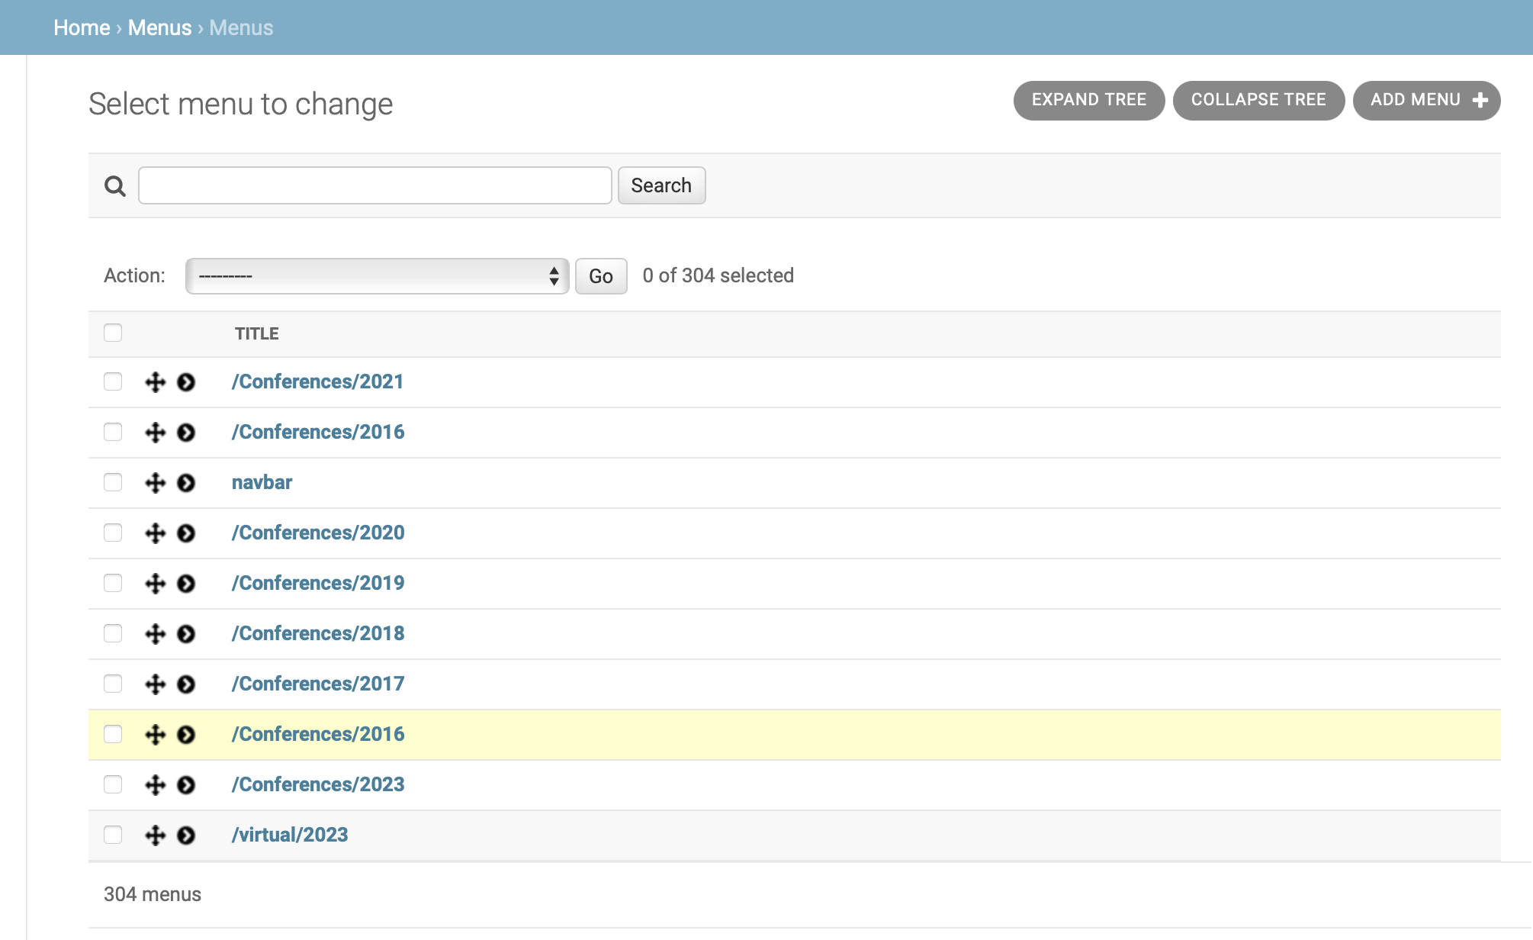The width and height of the screenshot is (1533, 940).
Task: Expand the /Conferences/2018 menu tree
Action: pos(185,633)
